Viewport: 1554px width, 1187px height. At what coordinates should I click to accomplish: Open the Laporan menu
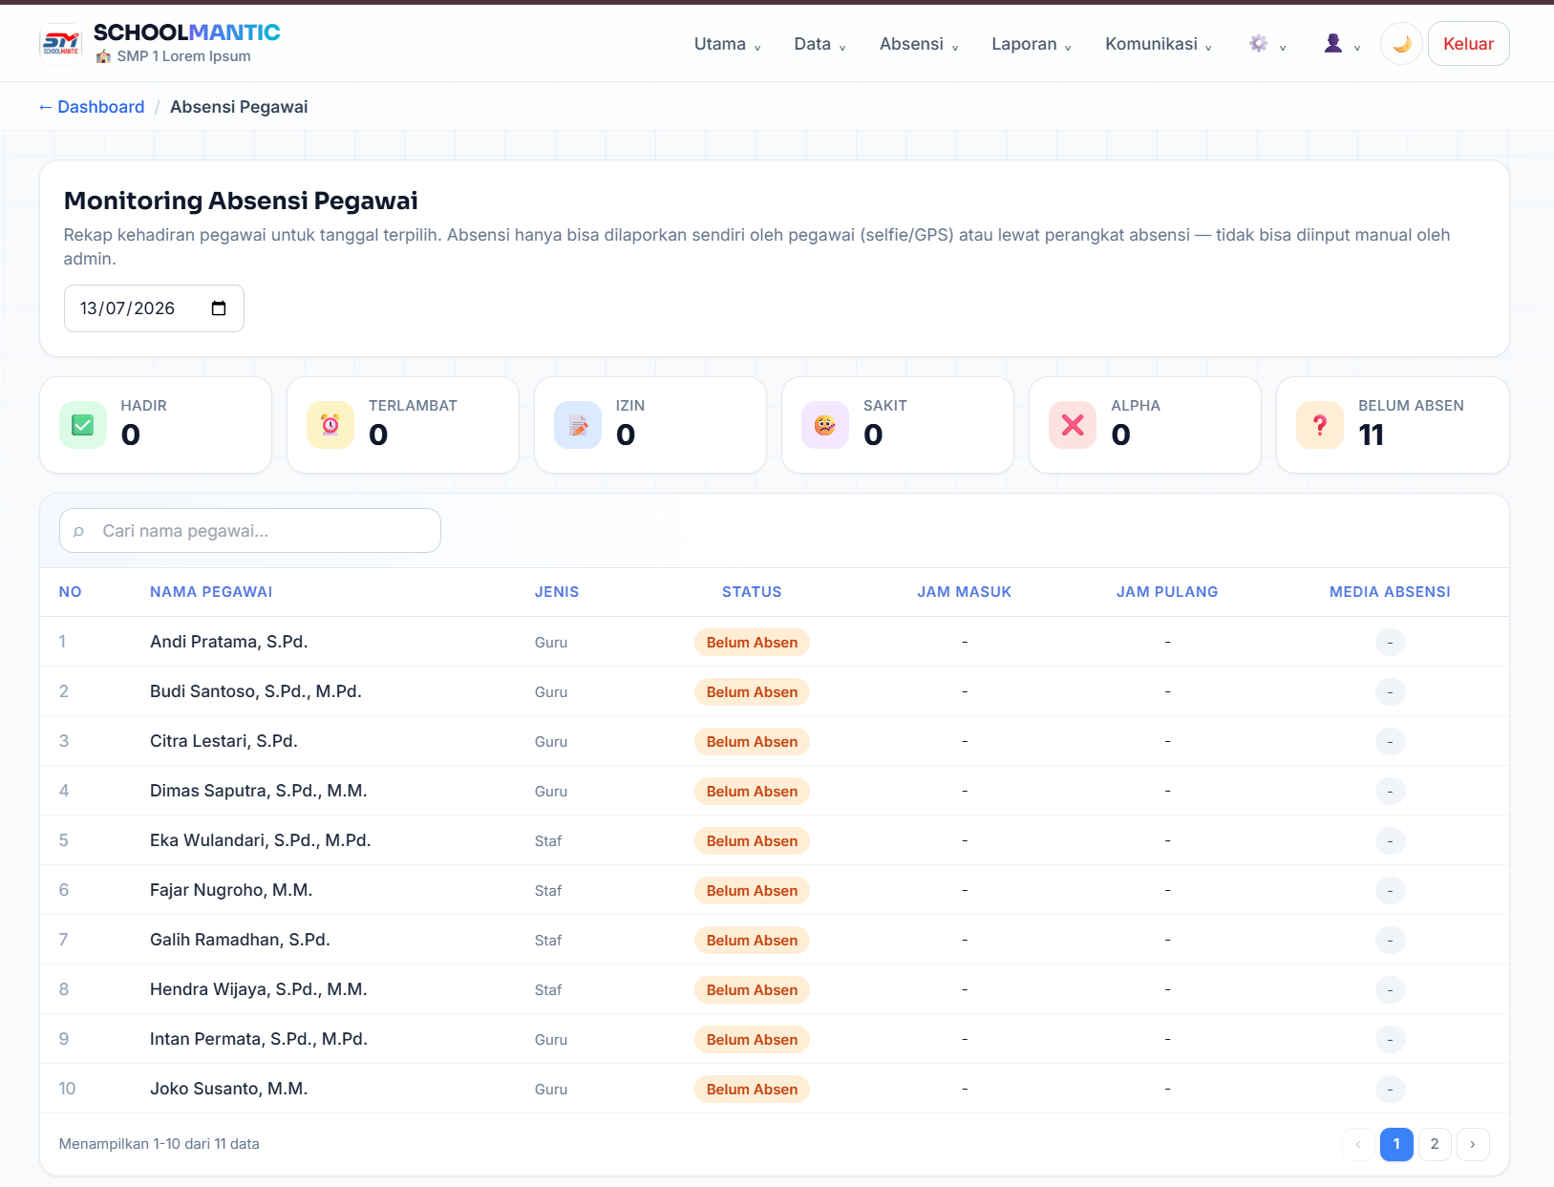point(1032,44)
